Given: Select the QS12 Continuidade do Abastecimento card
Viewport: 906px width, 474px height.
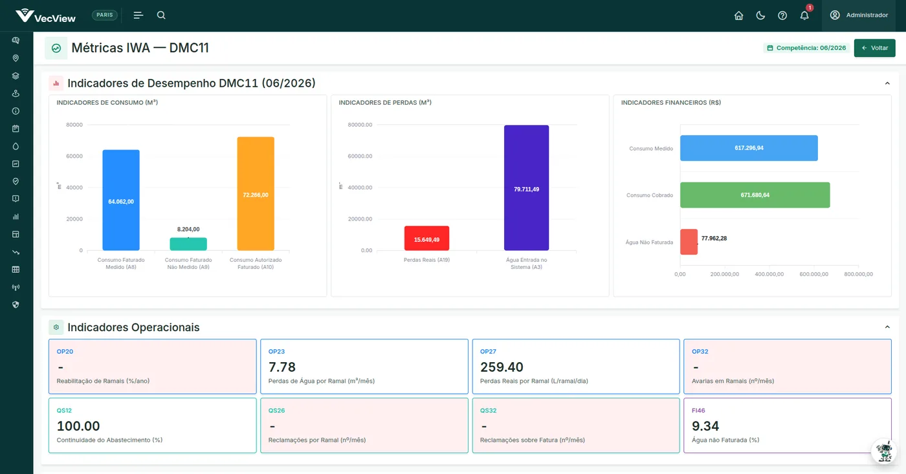Looking at the screenshot, I should (x=153, y=426).
